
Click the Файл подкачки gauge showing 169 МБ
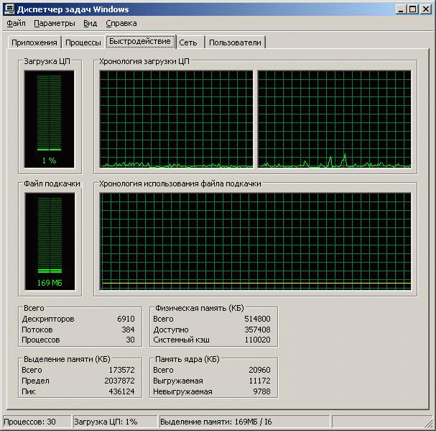(x=49, y=242)
